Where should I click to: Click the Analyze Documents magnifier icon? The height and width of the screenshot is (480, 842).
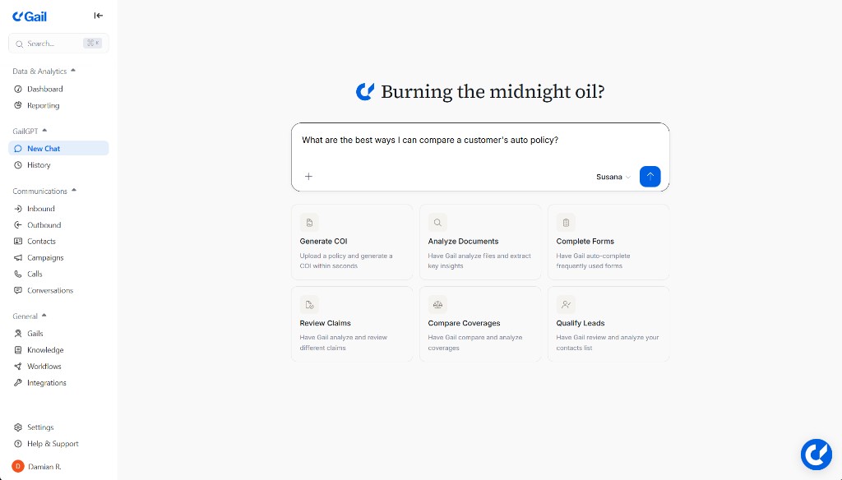[437, 222]
